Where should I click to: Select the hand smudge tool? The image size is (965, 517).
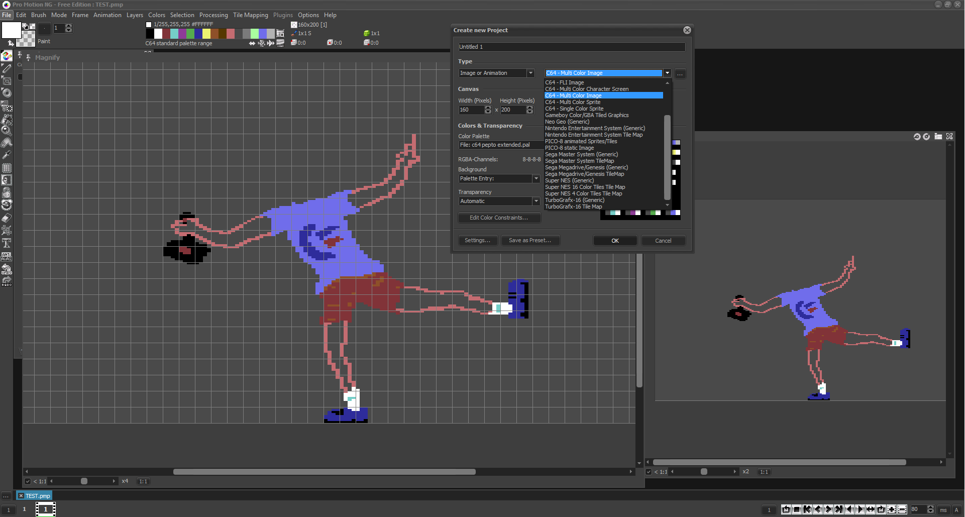(x=7, y=143)
